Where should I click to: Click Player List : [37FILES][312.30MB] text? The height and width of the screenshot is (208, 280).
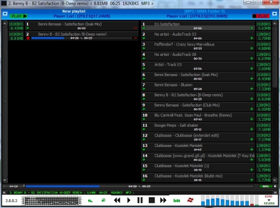(x=197, y=16)
